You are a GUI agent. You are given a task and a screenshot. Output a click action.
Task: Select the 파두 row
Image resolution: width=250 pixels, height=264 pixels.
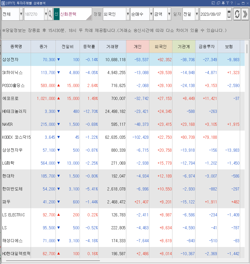click(x=123, y=202)
